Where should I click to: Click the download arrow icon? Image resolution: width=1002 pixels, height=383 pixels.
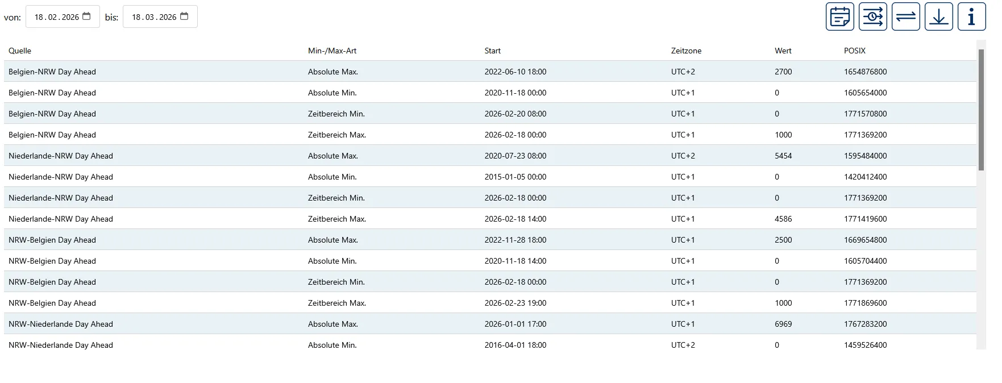pyautogui.click(x=938, y=16)
